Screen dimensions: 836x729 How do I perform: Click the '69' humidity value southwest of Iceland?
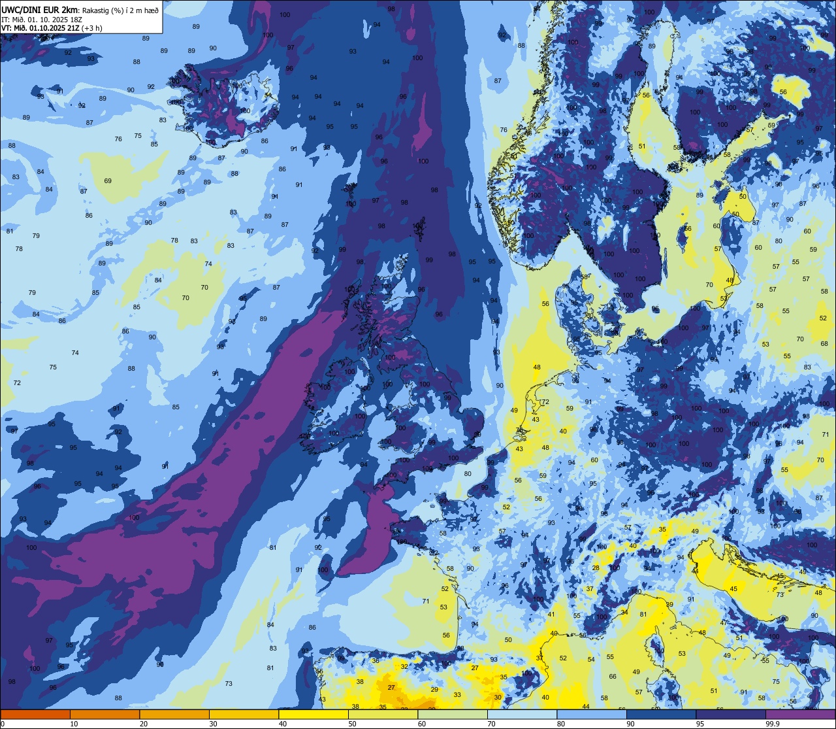tap(108, 181)
